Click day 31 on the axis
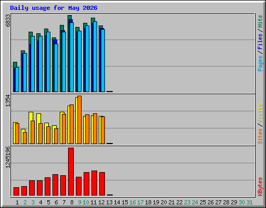 [249, 202]
